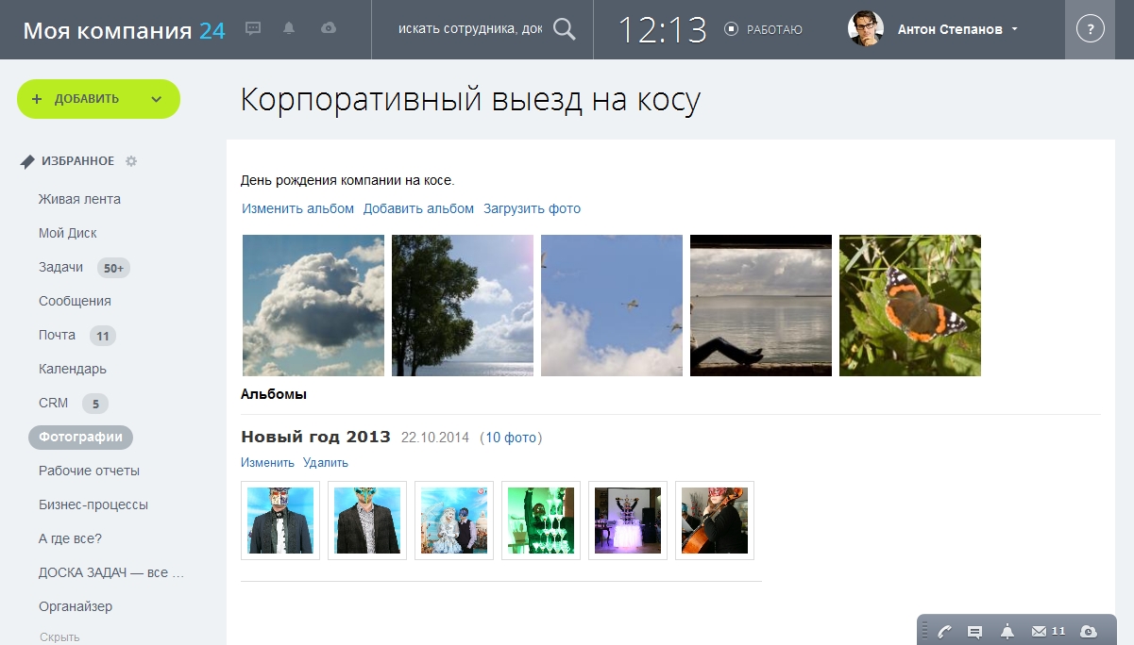Click the employee search input field
1134x645 pixels.
coord(470,29)
